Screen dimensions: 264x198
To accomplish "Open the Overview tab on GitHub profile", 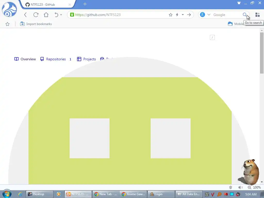I will (25, 59).
